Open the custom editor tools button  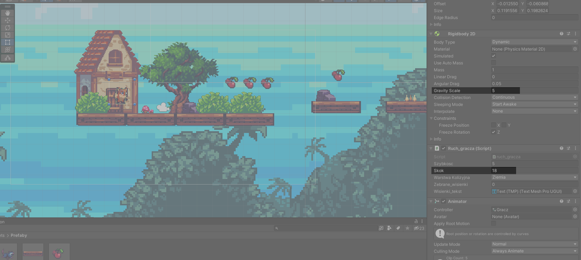8,58
